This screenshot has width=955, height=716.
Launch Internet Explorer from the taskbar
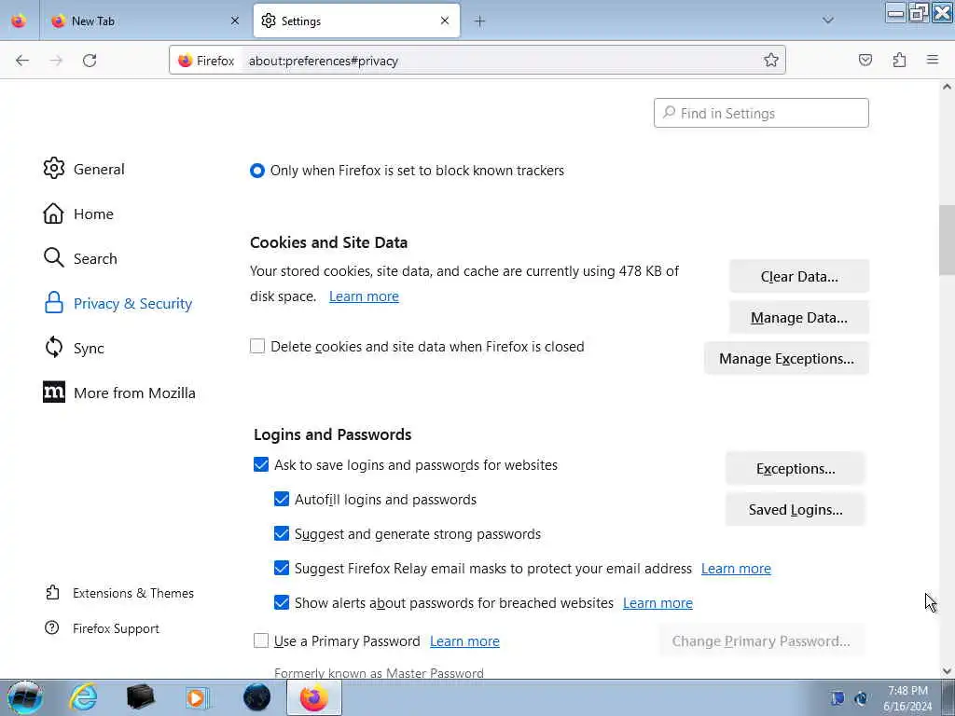(x=83, y=697)
